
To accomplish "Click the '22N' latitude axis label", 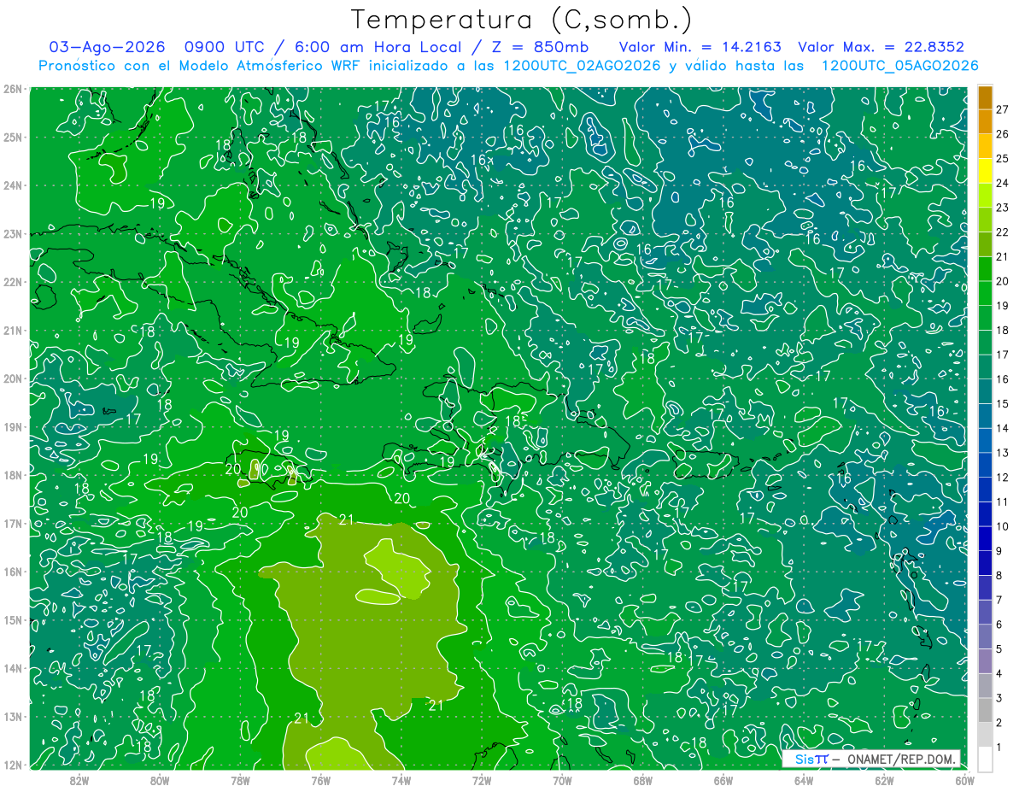I will click(13, 282).
